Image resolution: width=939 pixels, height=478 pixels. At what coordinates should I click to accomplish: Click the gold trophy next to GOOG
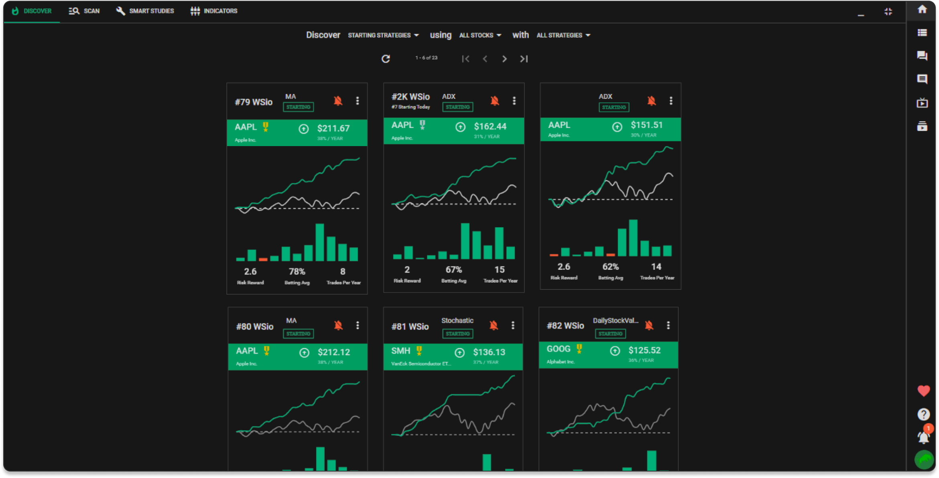coord(579,349)
